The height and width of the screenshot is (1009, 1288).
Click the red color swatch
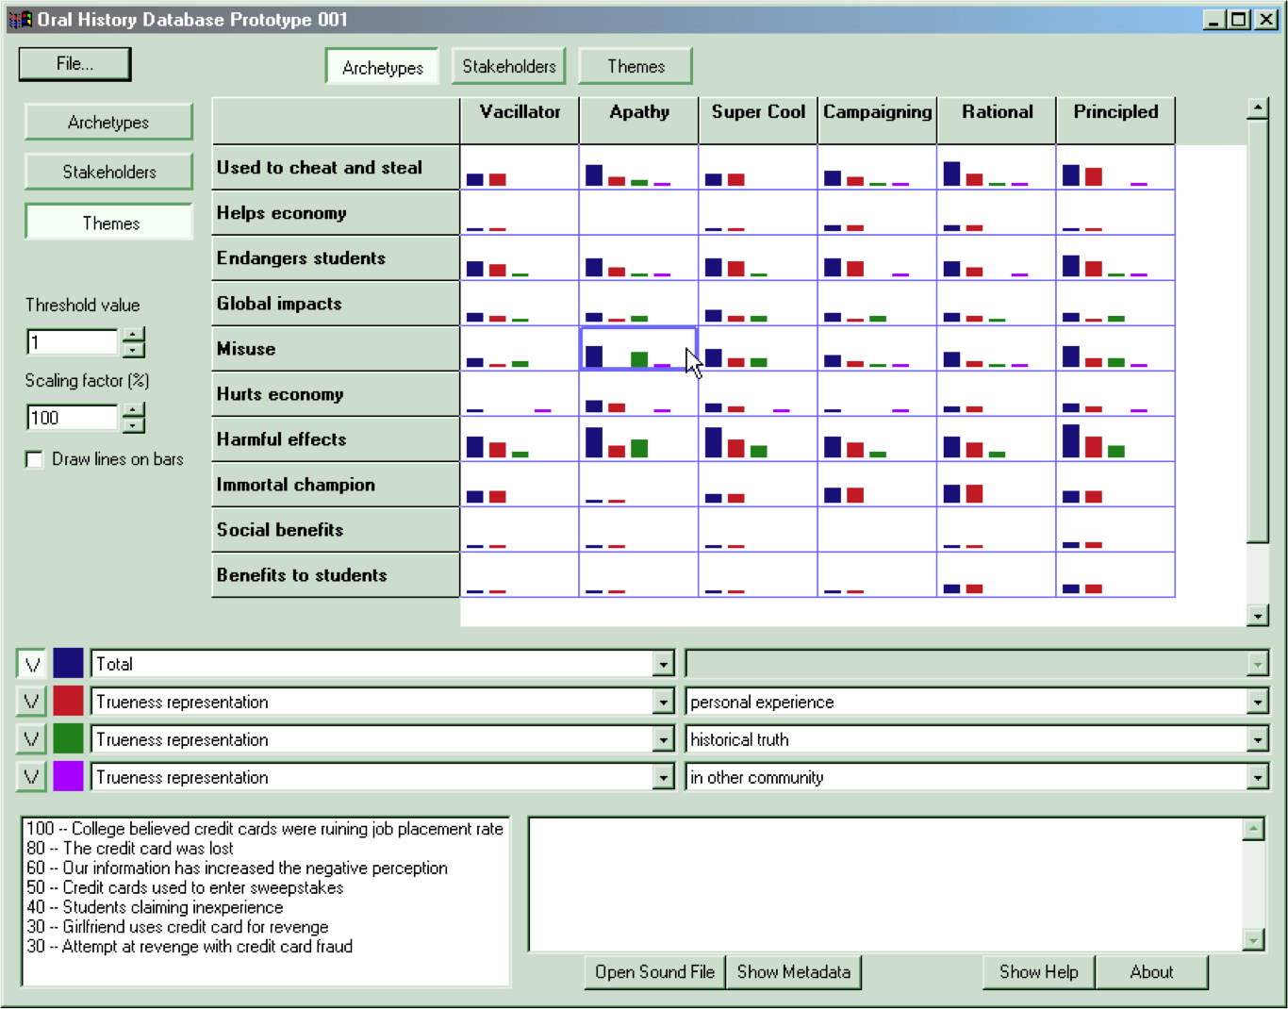pos(68,702)
